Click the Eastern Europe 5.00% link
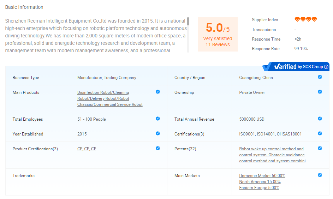 [259, 188]
